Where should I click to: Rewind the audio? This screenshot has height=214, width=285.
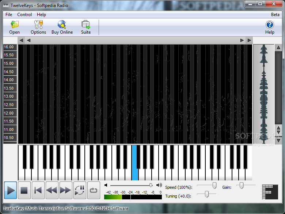52,190
